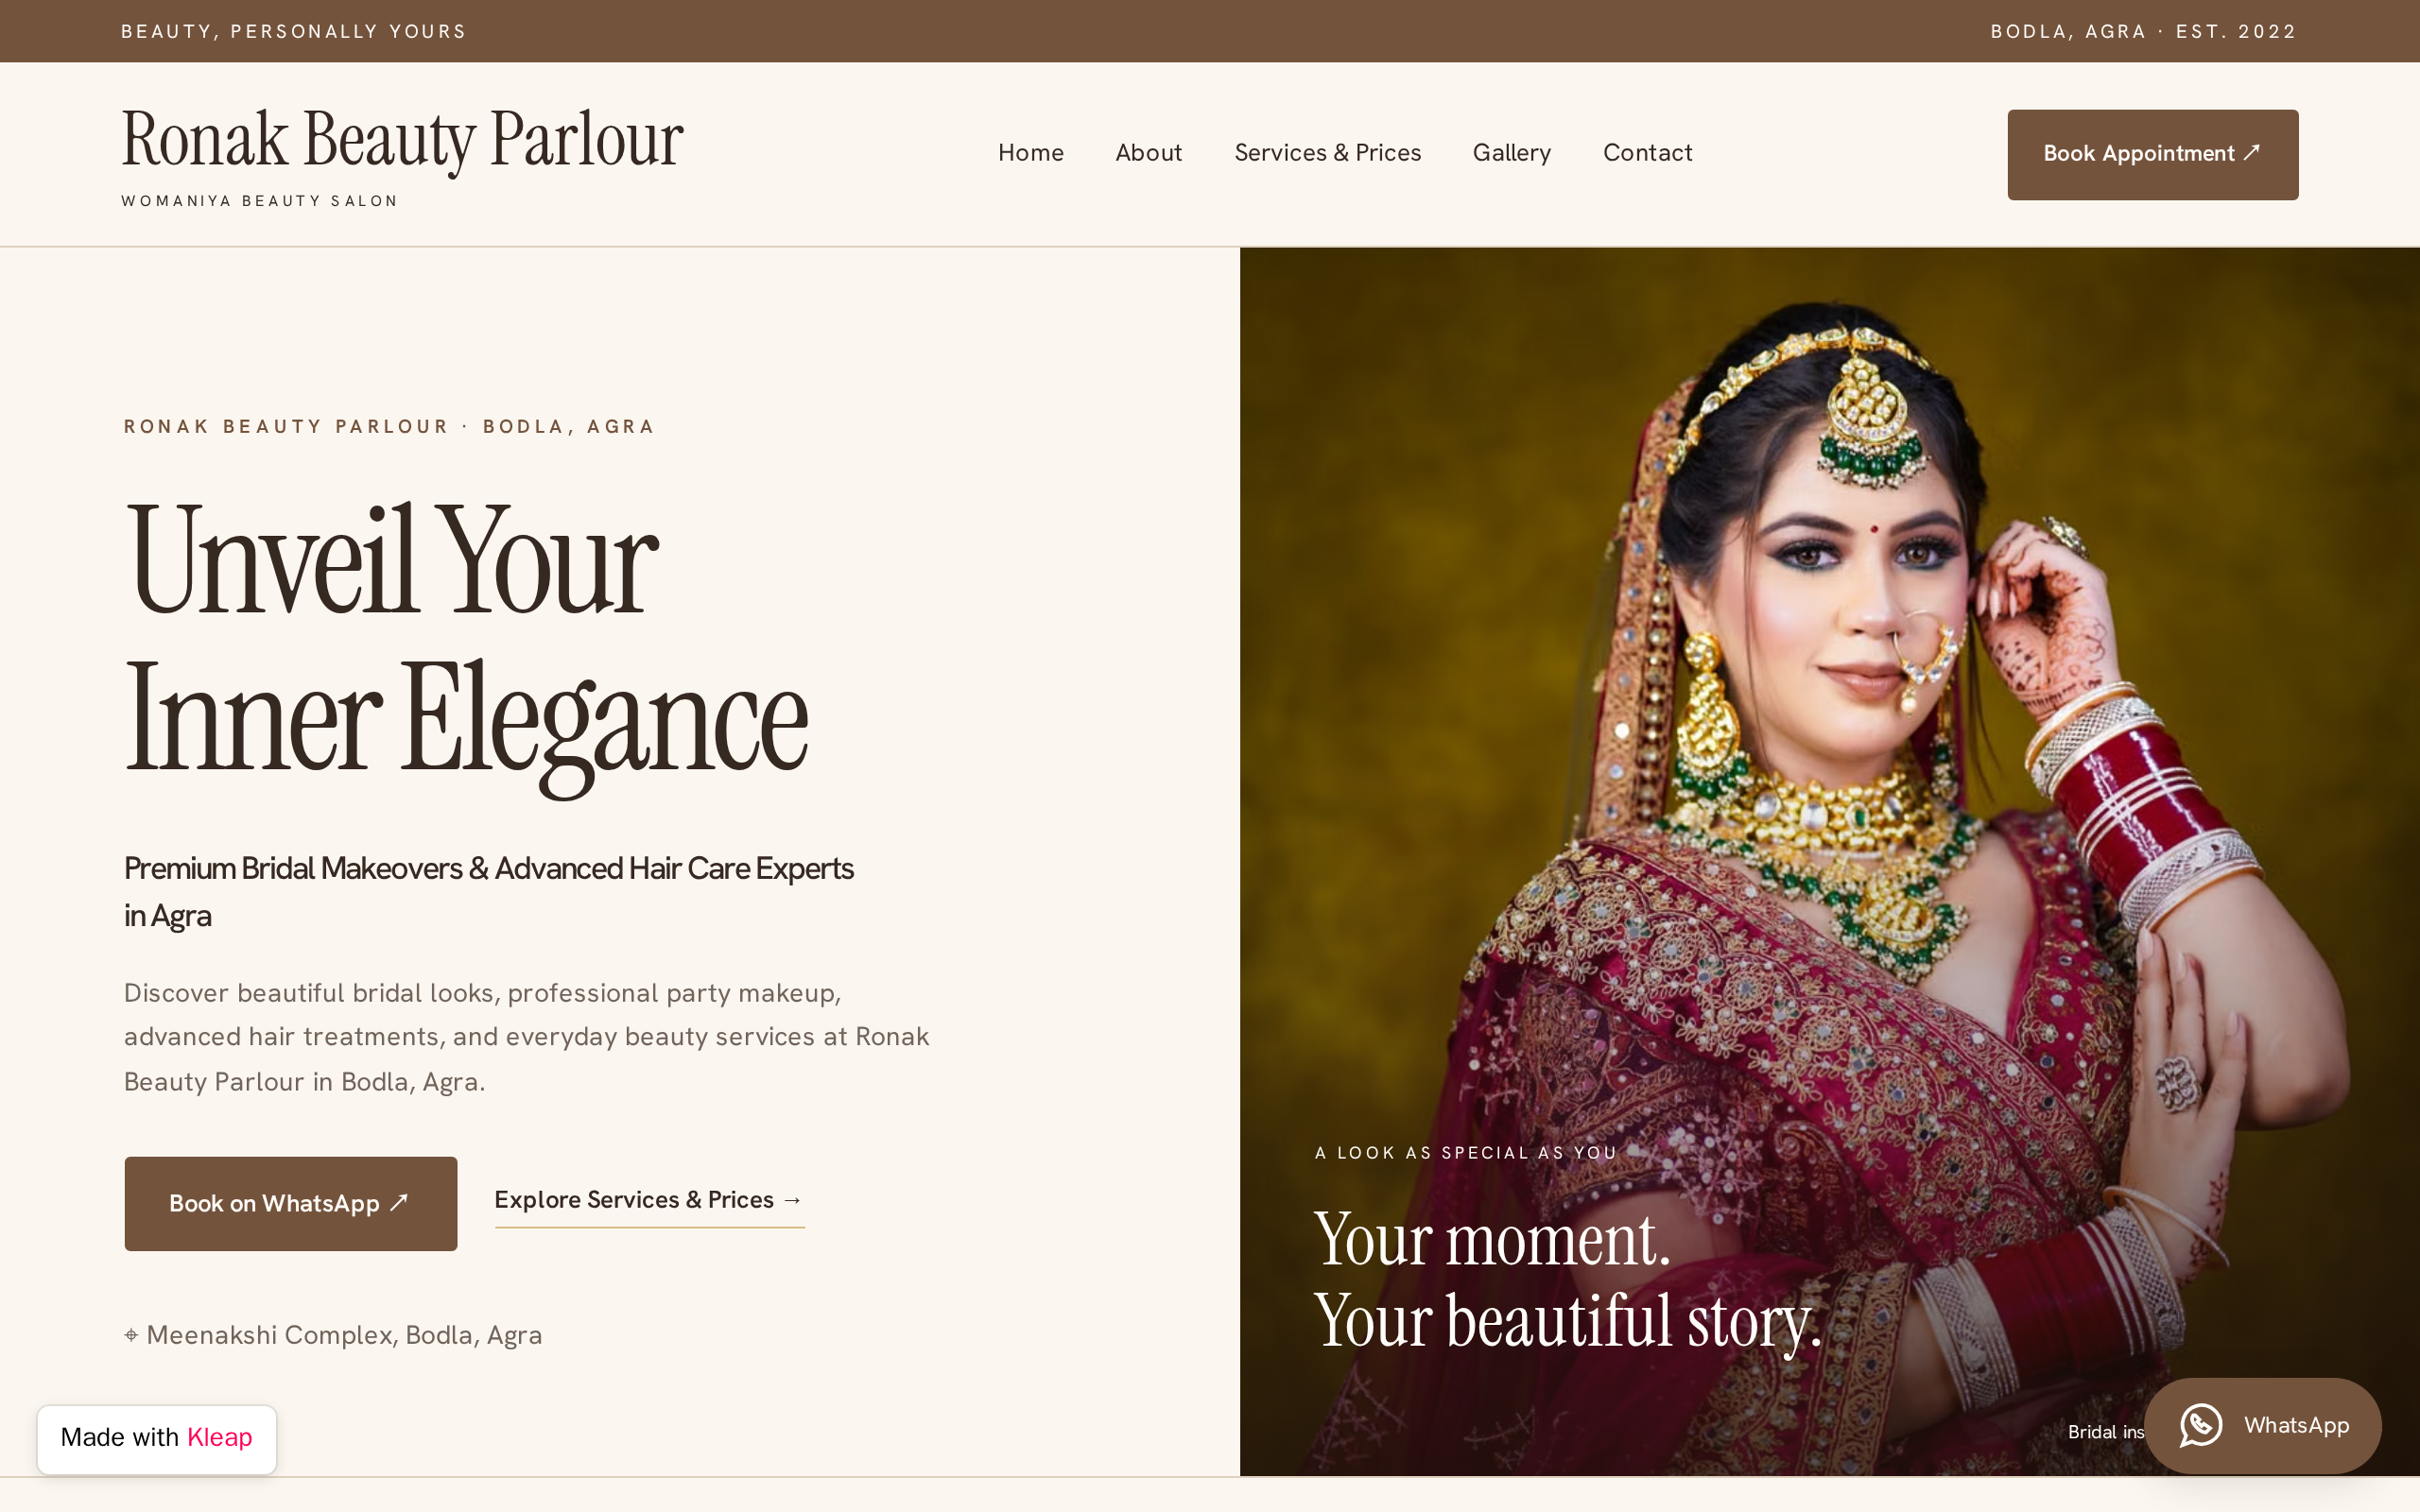Click the Book on WhatsApp button
This screenshot has width=2420, height=1512.
[290, 1203]
